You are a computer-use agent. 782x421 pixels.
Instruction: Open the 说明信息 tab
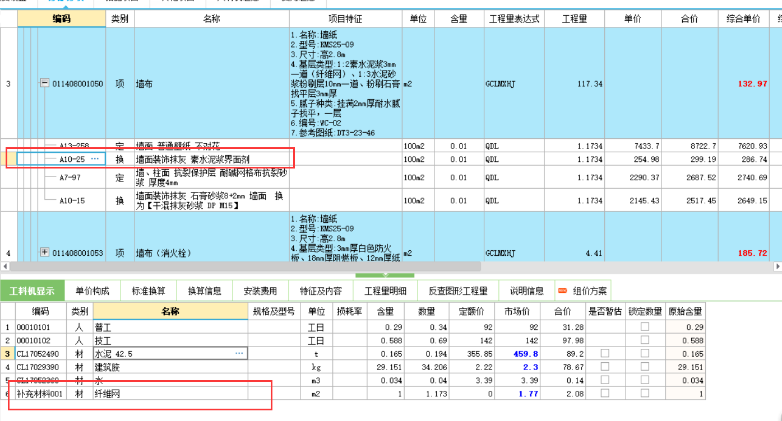[x=526, y=291]
